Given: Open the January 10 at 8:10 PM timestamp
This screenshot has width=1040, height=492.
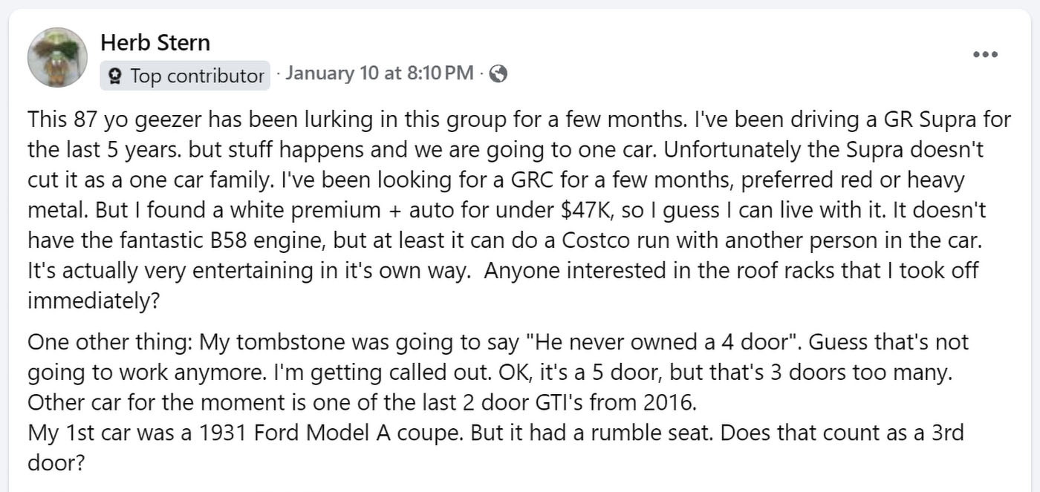Looking at the screenshot, I should (x=379, y=73).
